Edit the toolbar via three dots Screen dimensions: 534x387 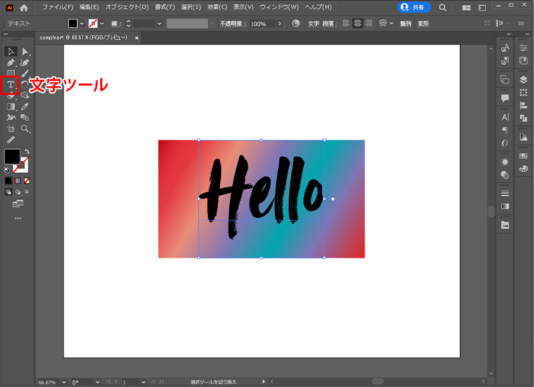(17, 218)
